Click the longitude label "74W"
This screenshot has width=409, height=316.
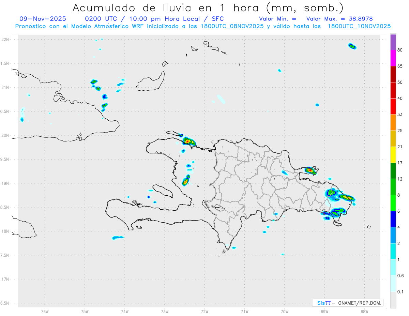[x=124, y=312]
